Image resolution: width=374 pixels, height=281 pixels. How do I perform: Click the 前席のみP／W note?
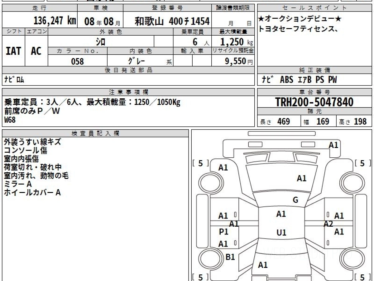pyautogui.click(x=32, y=111)
